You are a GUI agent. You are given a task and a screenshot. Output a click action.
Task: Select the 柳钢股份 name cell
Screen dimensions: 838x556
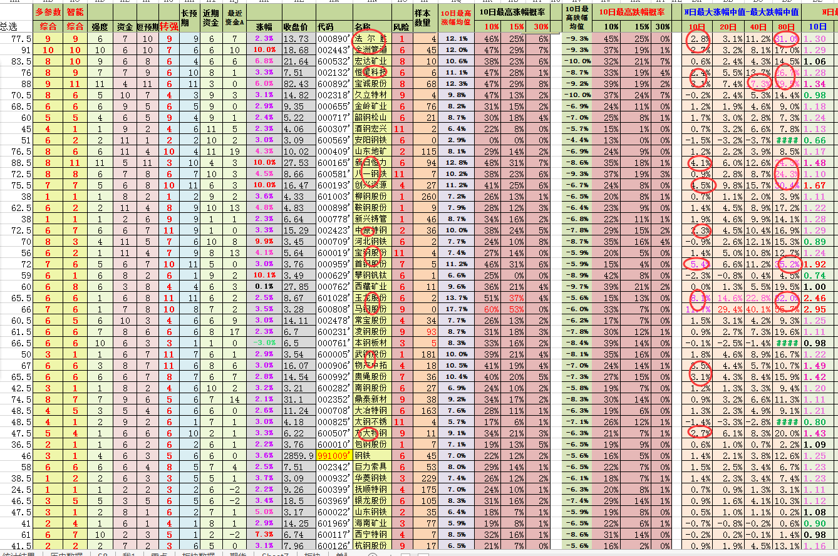371,196
